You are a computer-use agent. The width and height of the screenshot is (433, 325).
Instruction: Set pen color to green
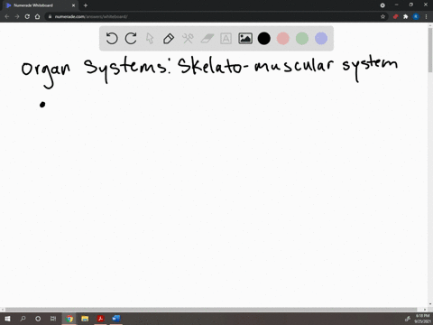click(x=302, y=39)
